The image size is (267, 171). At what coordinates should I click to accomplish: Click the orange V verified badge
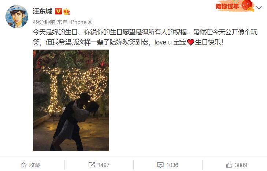(58, 11)
